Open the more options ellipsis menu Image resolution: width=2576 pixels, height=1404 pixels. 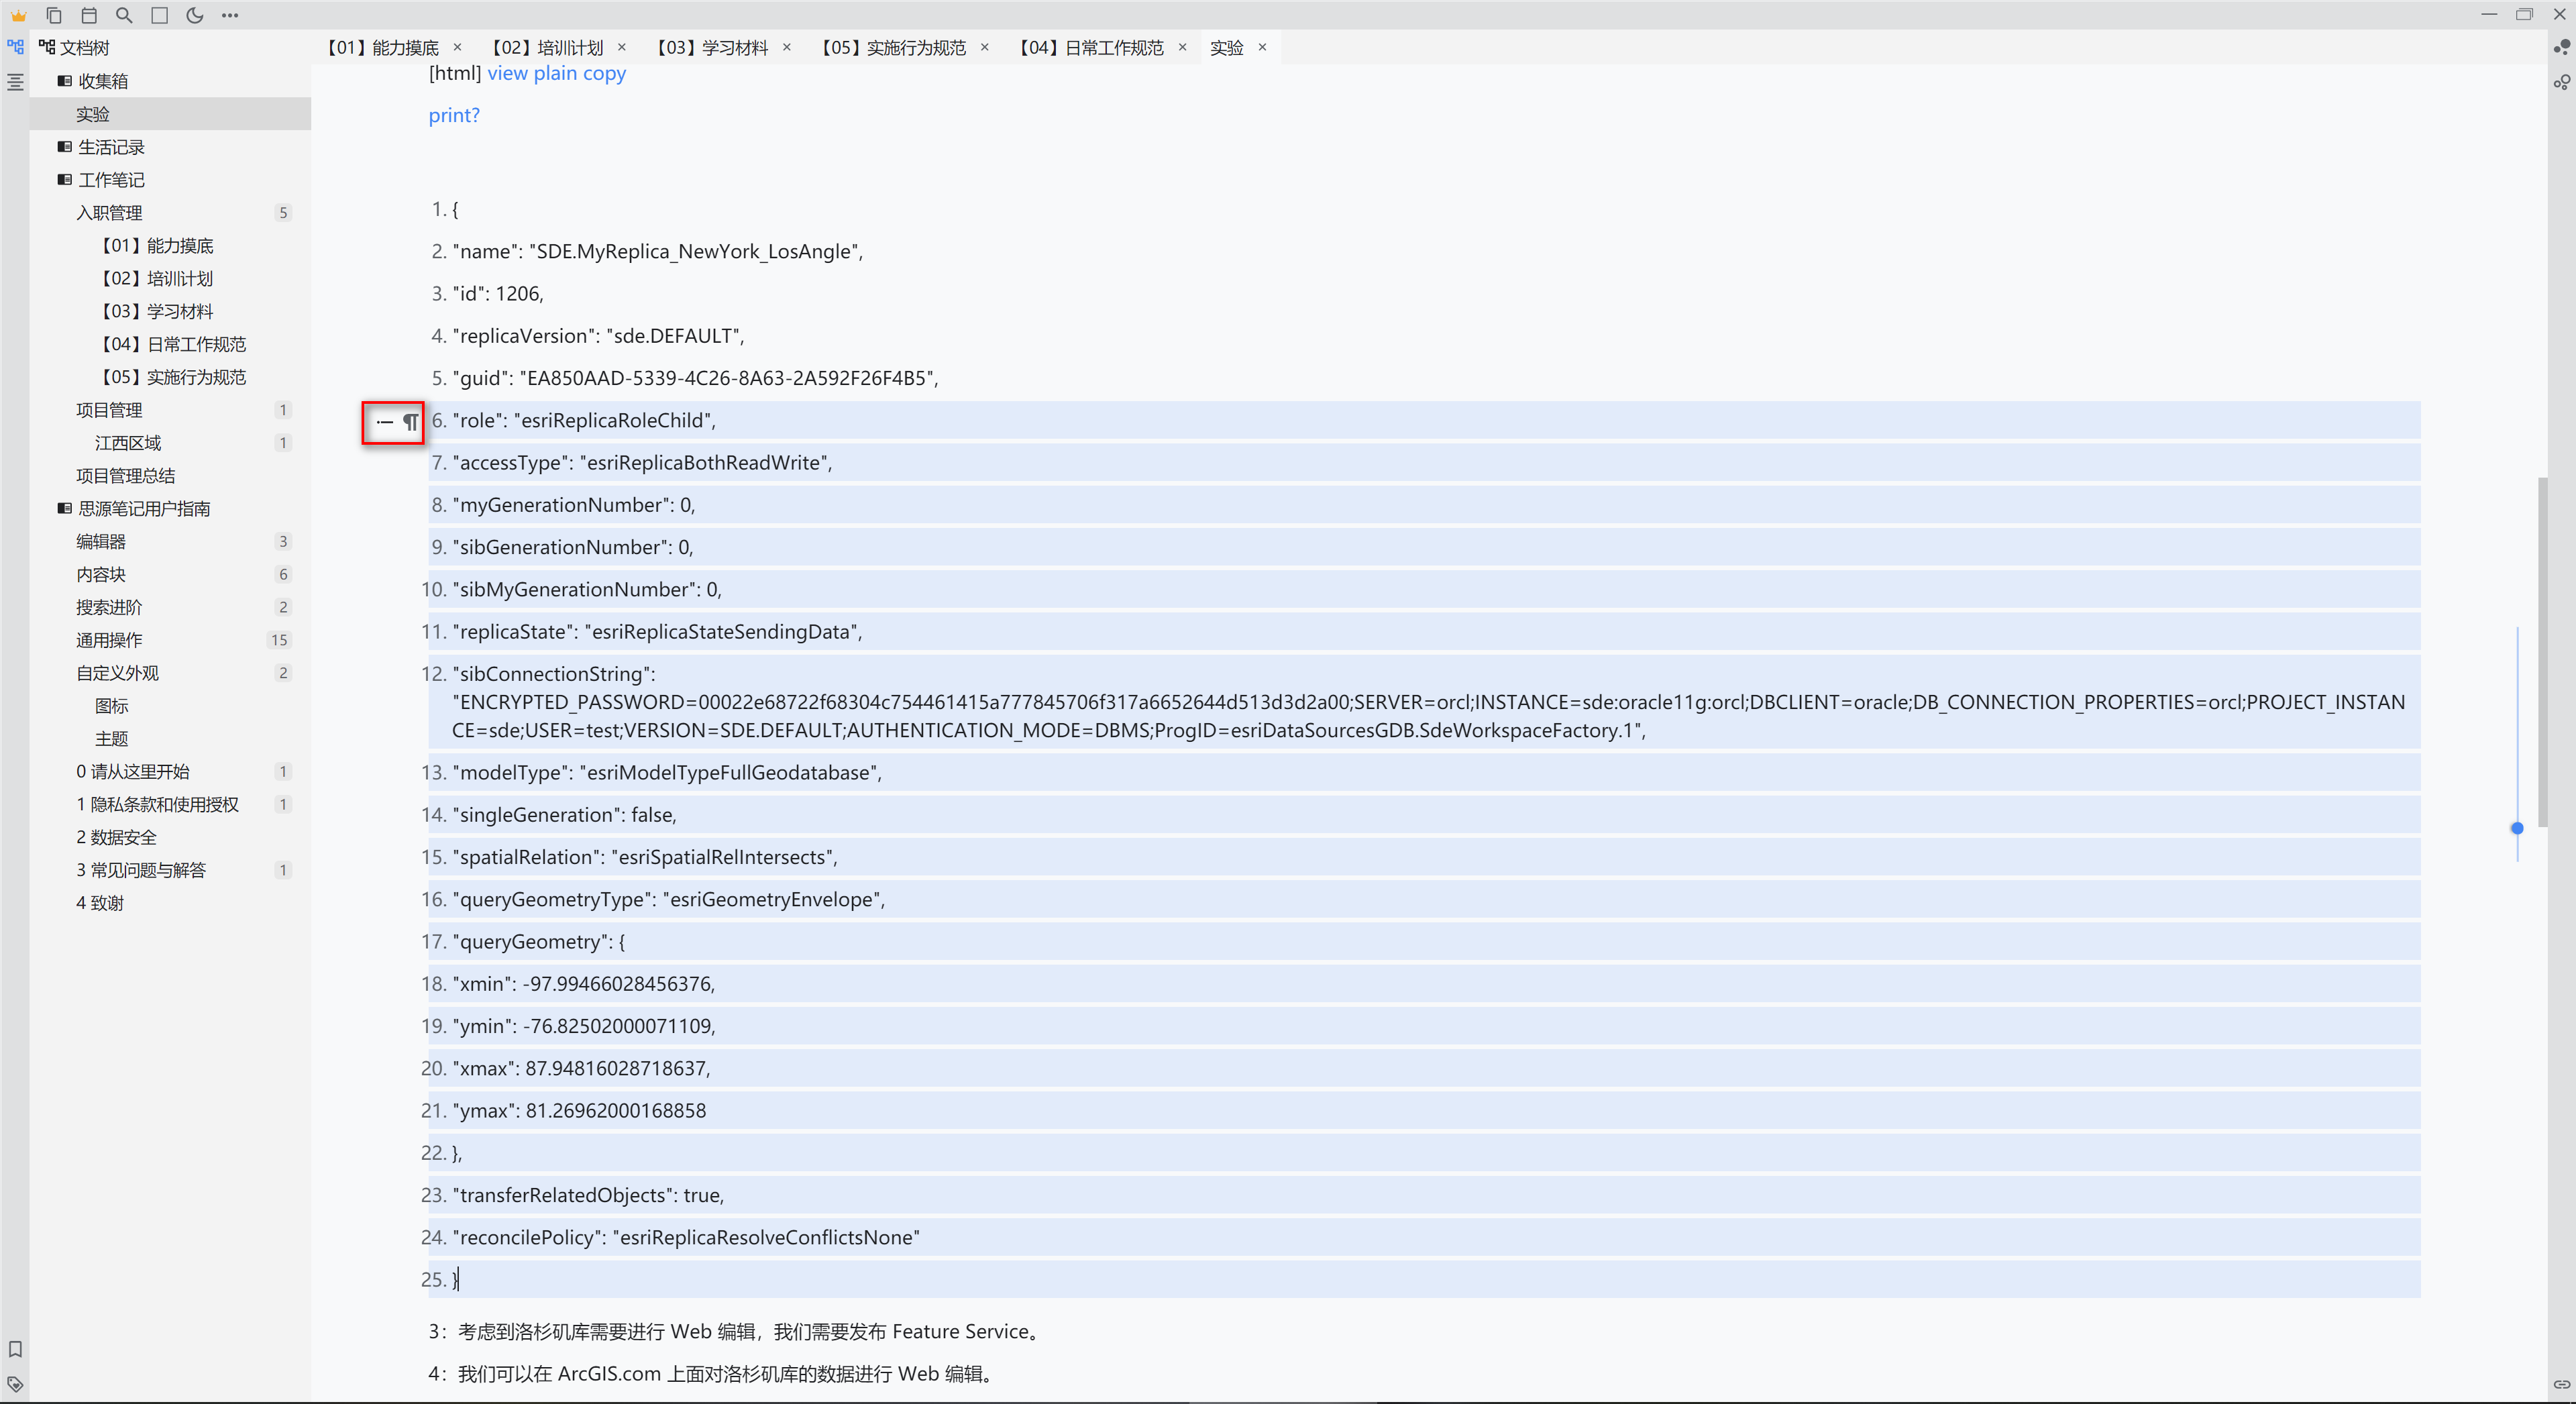230,15
